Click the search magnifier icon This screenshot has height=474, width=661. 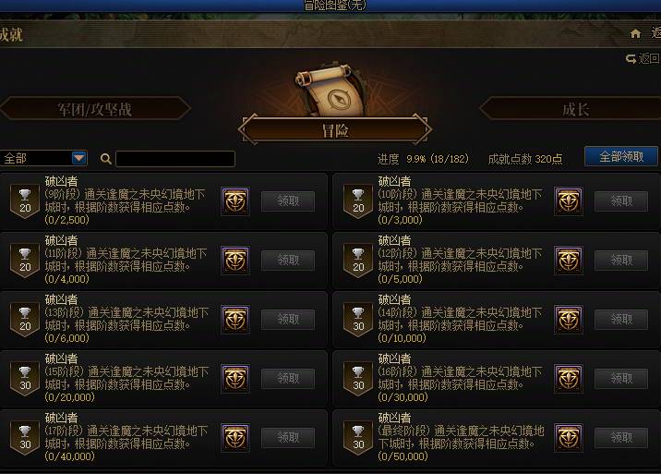point(106,159)
